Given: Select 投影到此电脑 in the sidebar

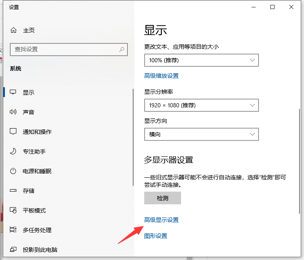Looking at the screenshot, I should 40,249.
